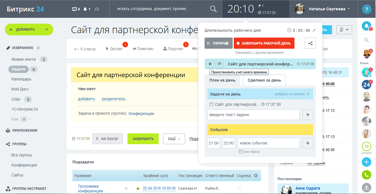Open the 'Конференции' project link

[141, 114]
